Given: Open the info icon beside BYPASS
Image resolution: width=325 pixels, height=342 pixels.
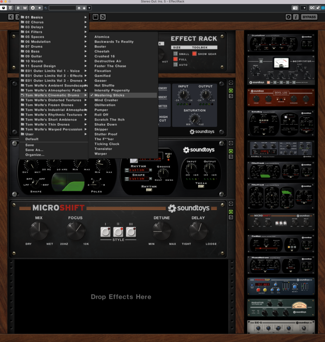Looking at the screenshot, I should pyautogui.click(x=296, y=17).
